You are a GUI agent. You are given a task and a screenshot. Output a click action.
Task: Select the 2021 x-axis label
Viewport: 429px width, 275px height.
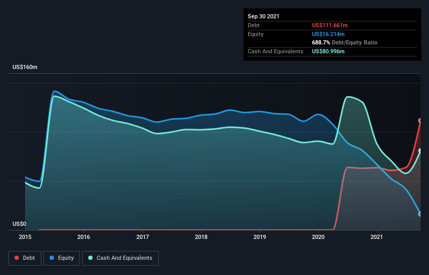tap(377, 237)
